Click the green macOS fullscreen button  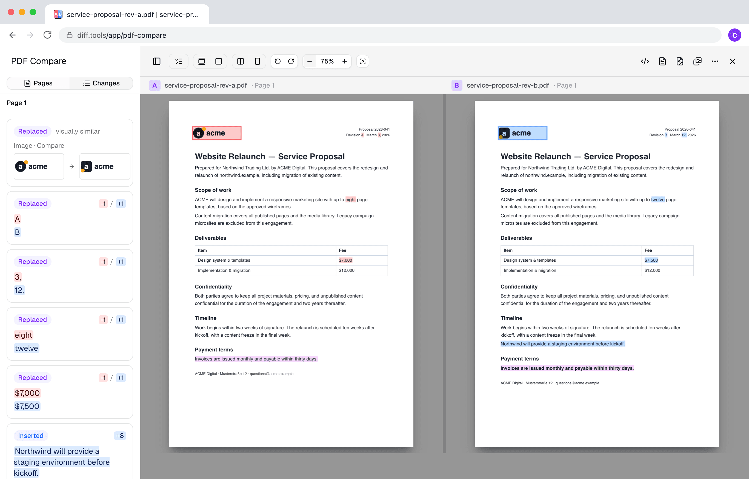(33, 12)
